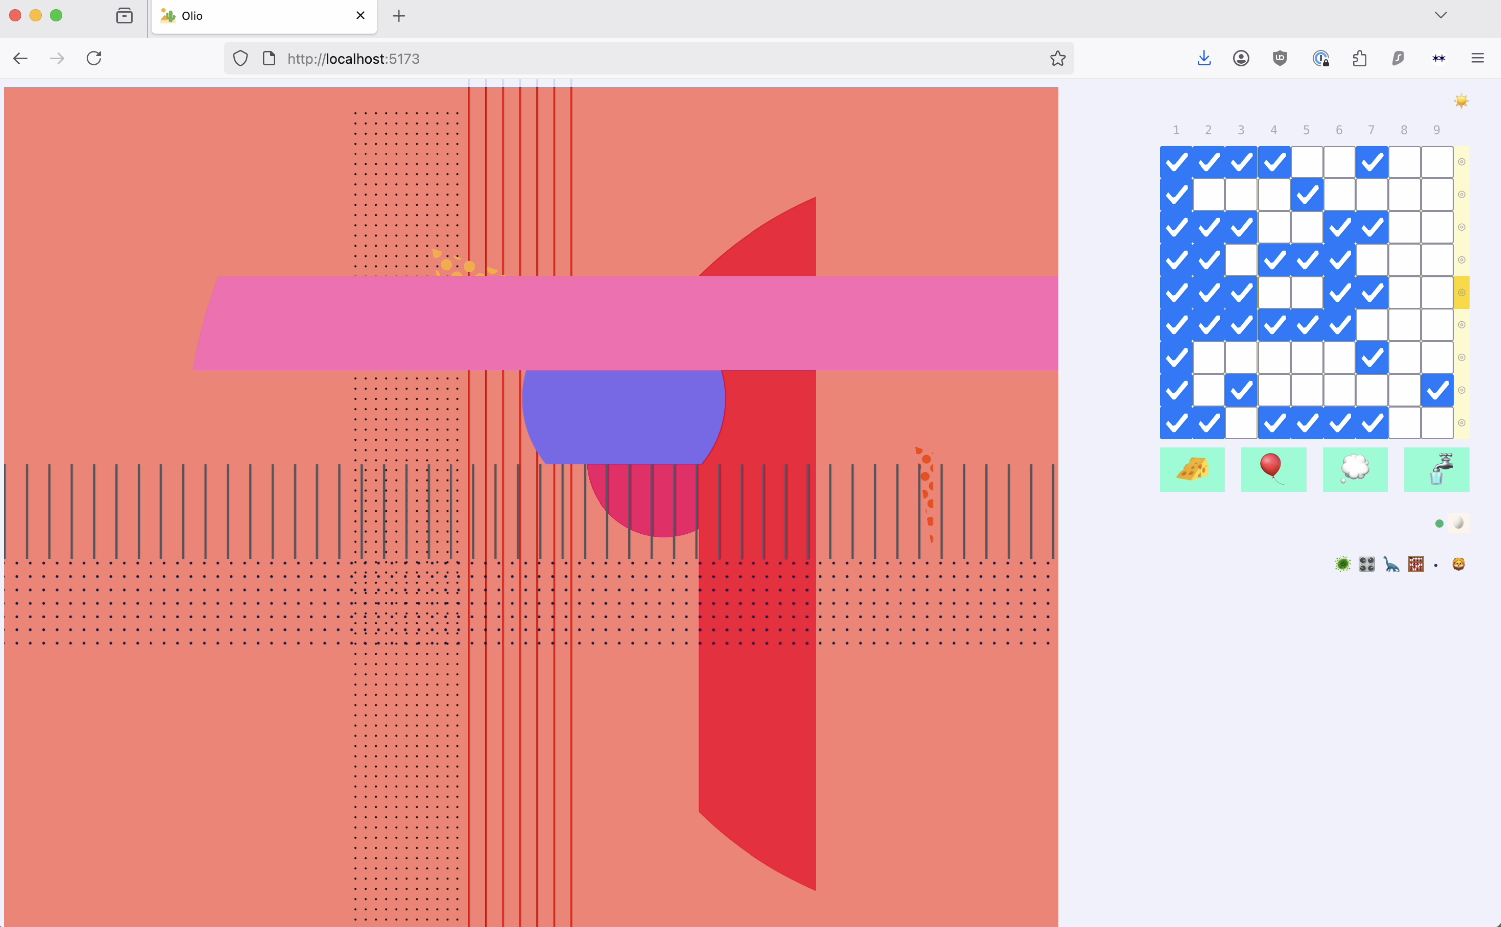
Task: Click the blue dinosaur emoji icon
Action: tap(1391, 564)
